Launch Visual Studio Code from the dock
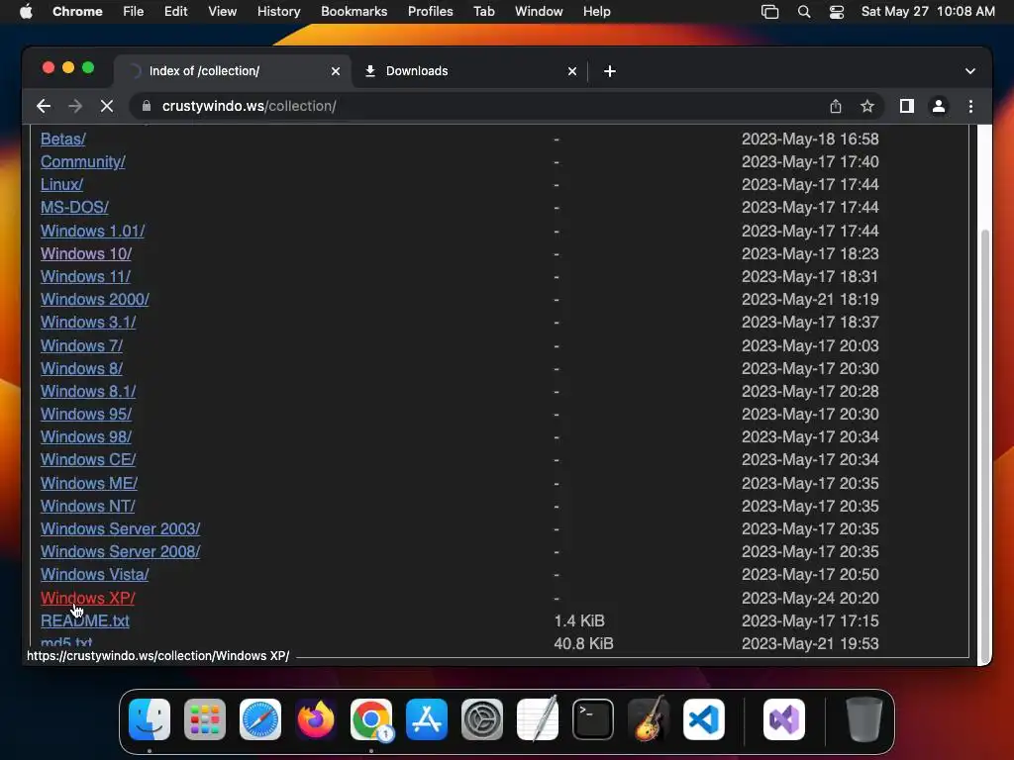Viewport: 1014px width, 760px height. click(704, 719)
